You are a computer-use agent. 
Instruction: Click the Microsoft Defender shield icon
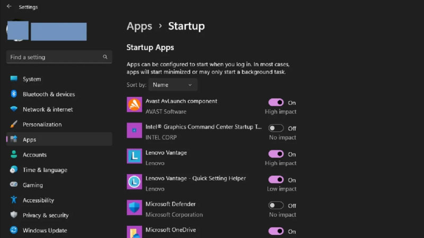coord(135,207)
